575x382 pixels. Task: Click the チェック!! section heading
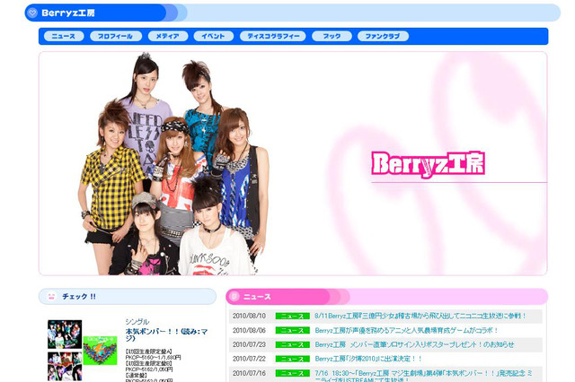79,297
